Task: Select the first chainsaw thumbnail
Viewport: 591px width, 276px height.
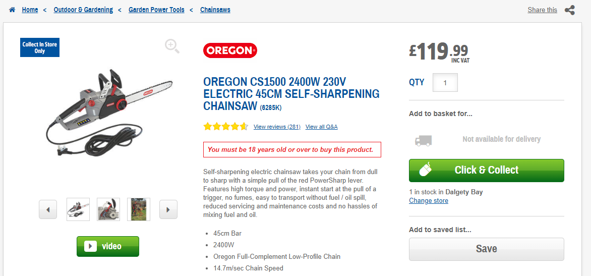Action: click(78, 209)
